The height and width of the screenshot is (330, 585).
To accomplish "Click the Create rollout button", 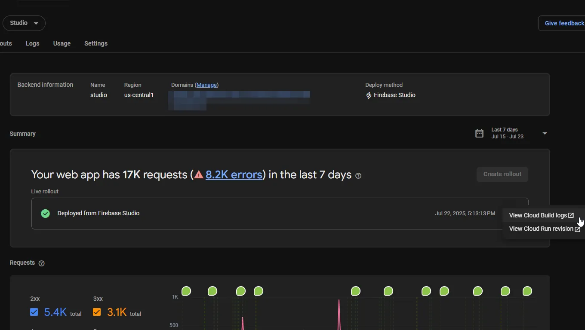I will click(x=502, y=174).
